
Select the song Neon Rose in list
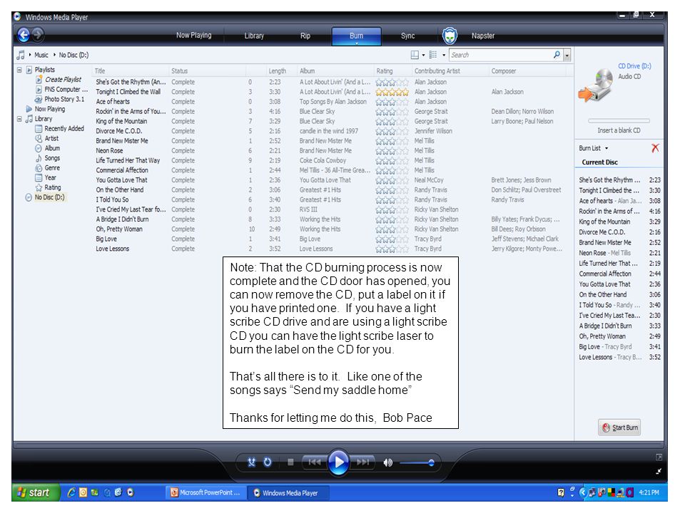(109, 150)
